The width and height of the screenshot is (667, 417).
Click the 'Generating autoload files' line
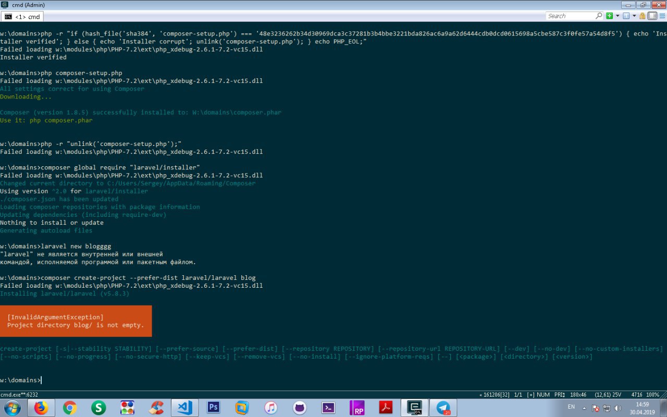(x=46, y=230)
